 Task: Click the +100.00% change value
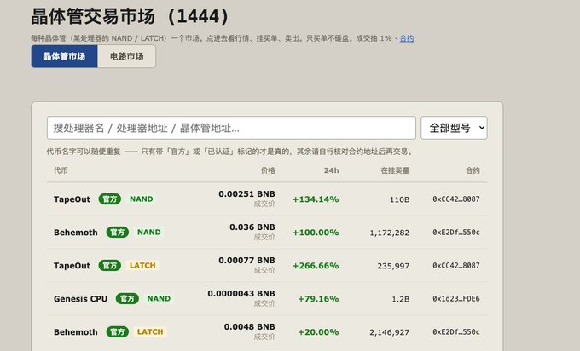point(316,233)
